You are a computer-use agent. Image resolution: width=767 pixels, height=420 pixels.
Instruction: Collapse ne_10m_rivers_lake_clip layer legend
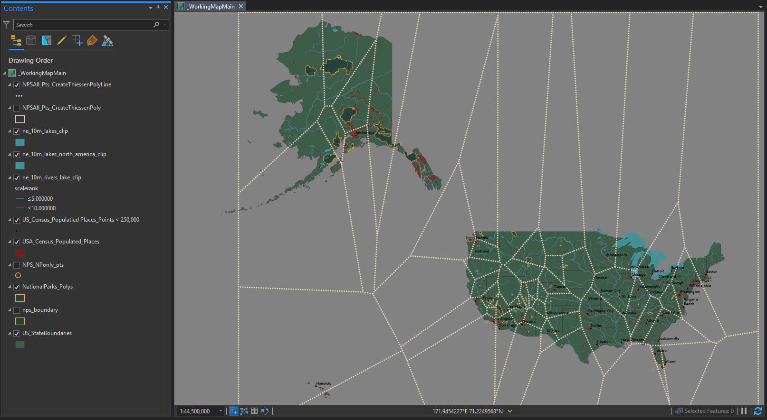pyautogui.click(x=10, y=178)
